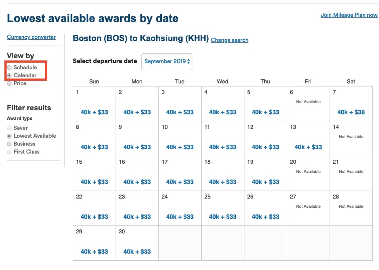Viewport: 379px width, 270px height.
Task: Choose the September 13 award fare
Action: point(308,147)
